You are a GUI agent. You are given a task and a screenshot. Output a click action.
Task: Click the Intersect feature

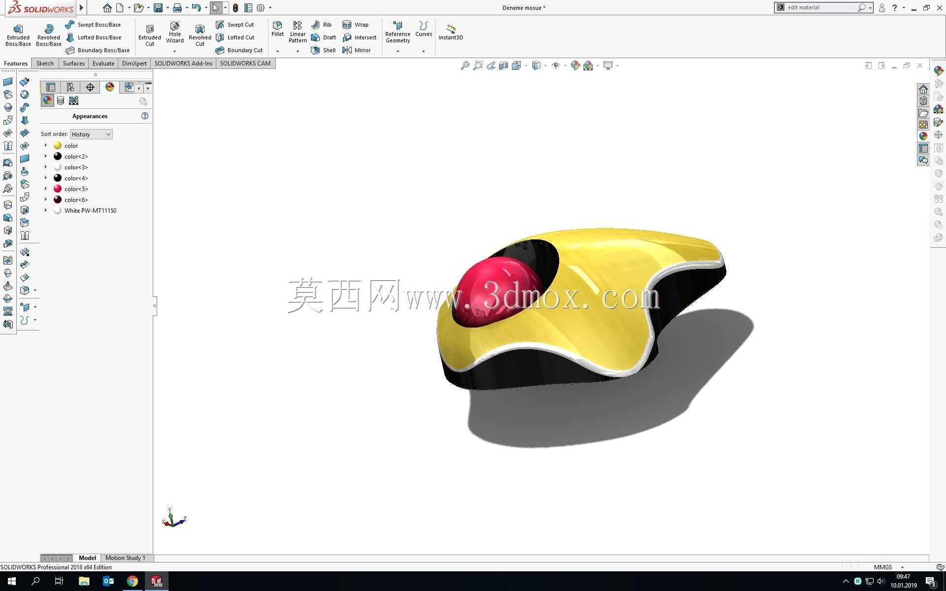[x=360, y=37]
